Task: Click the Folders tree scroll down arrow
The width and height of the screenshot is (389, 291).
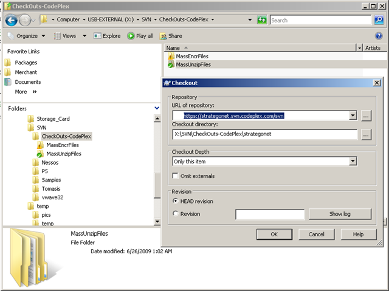Action: tap(157, 221)
